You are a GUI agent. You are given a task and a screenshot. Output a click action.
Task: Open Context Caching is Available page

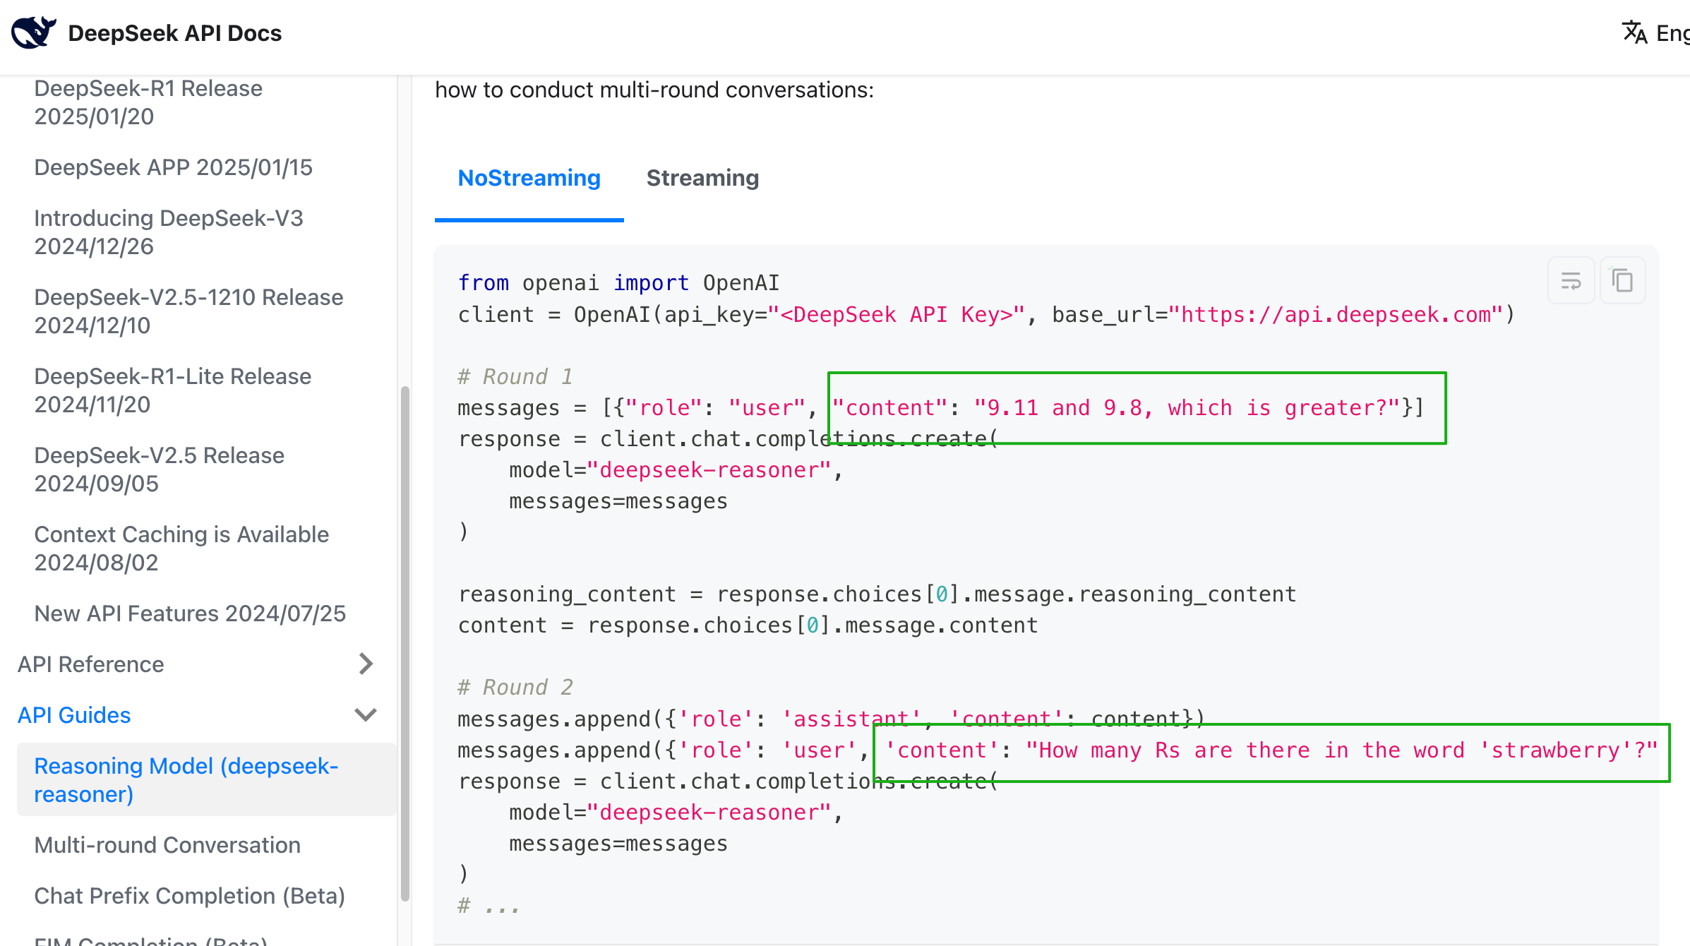coord(181,549)
